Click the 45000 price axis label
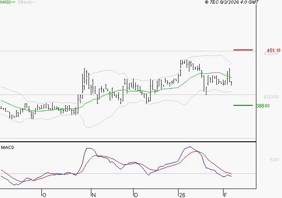This screenshot has height=198, width=282. pyautogui.click(x=271, y=54)
